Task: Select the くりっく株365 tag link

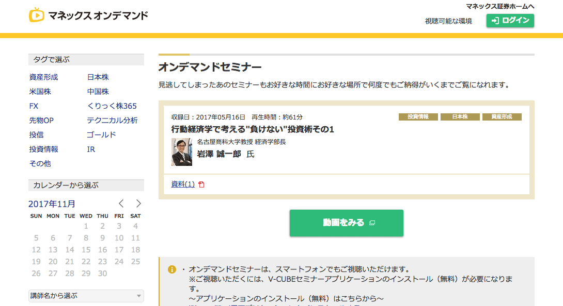Action: click(x=112, y=106)
